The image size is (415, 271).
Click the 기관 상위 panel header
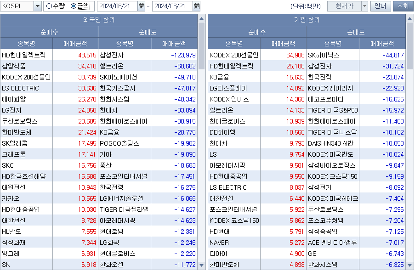click(307, 20)
